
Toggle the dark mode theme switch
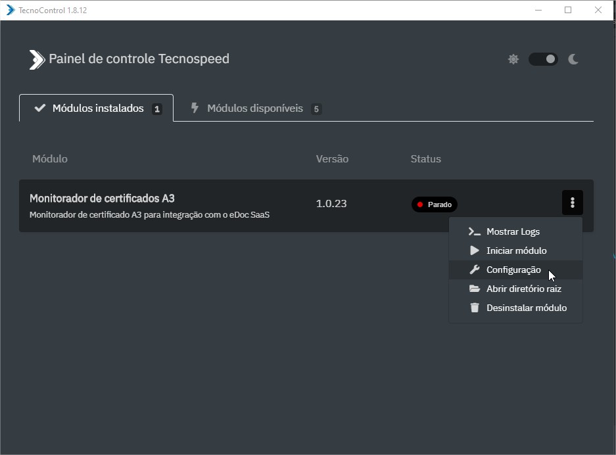tap(543, 59)
